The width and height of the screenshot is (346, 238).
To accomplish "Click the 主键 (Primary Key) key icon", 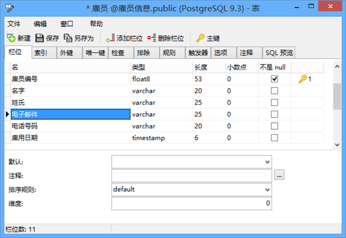I will (x=200, y=38).
